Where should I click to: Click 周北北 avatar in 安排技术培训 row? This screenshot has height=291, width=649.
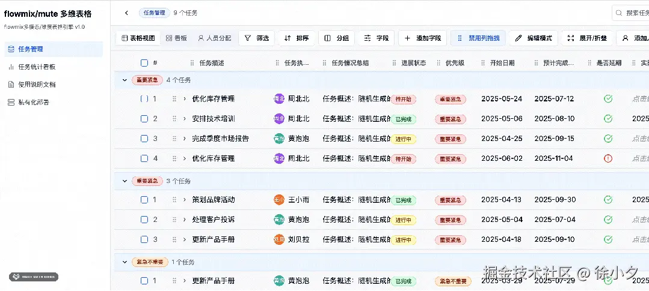tap(279, 119)
